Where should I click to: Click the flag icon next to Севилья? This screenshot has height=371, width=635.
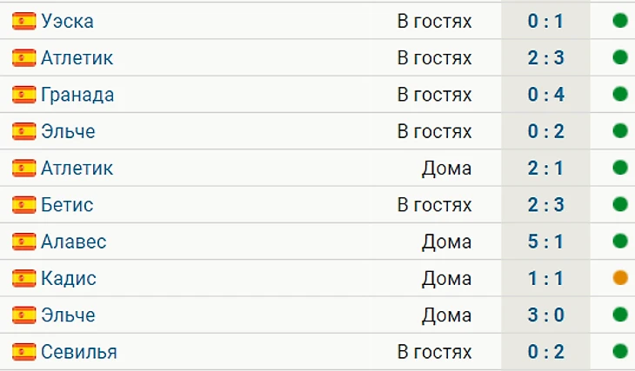tap(23, 352)
